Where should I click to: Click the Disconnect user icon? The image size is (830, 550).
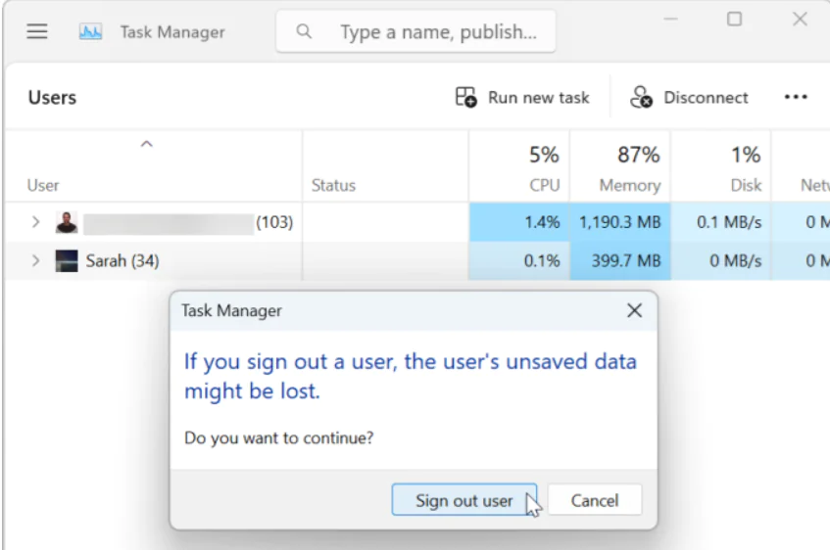pyautogui.click(x=642, y=97)
